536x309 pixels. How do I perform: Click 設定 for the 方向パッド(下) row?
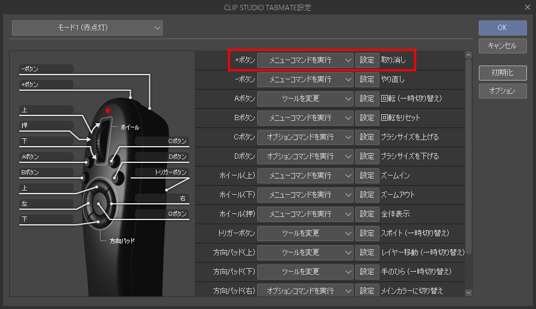(367, 272)
